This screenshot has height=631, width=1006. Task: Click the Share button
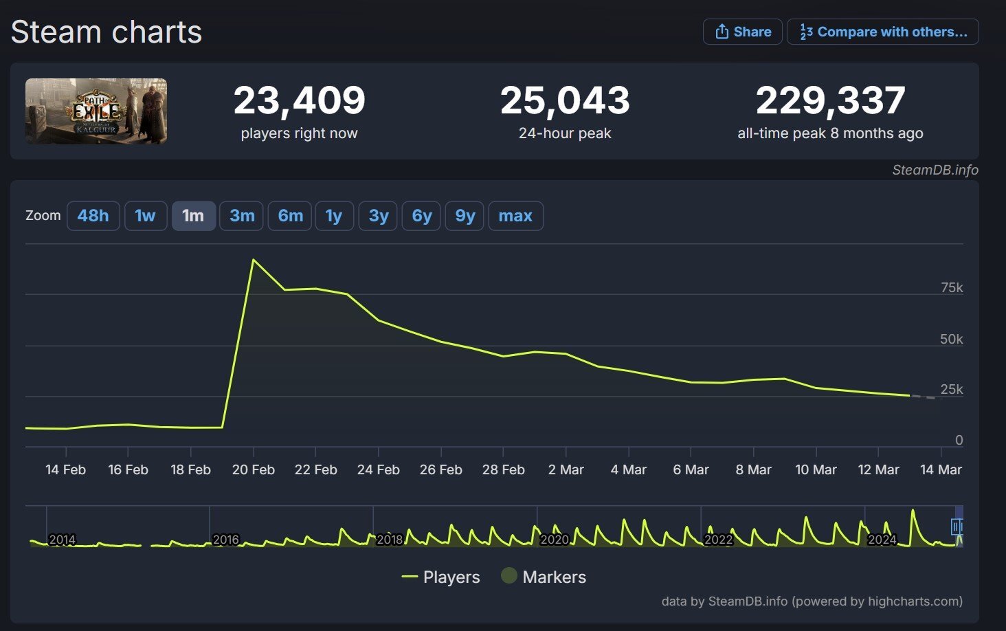(742, 32)
